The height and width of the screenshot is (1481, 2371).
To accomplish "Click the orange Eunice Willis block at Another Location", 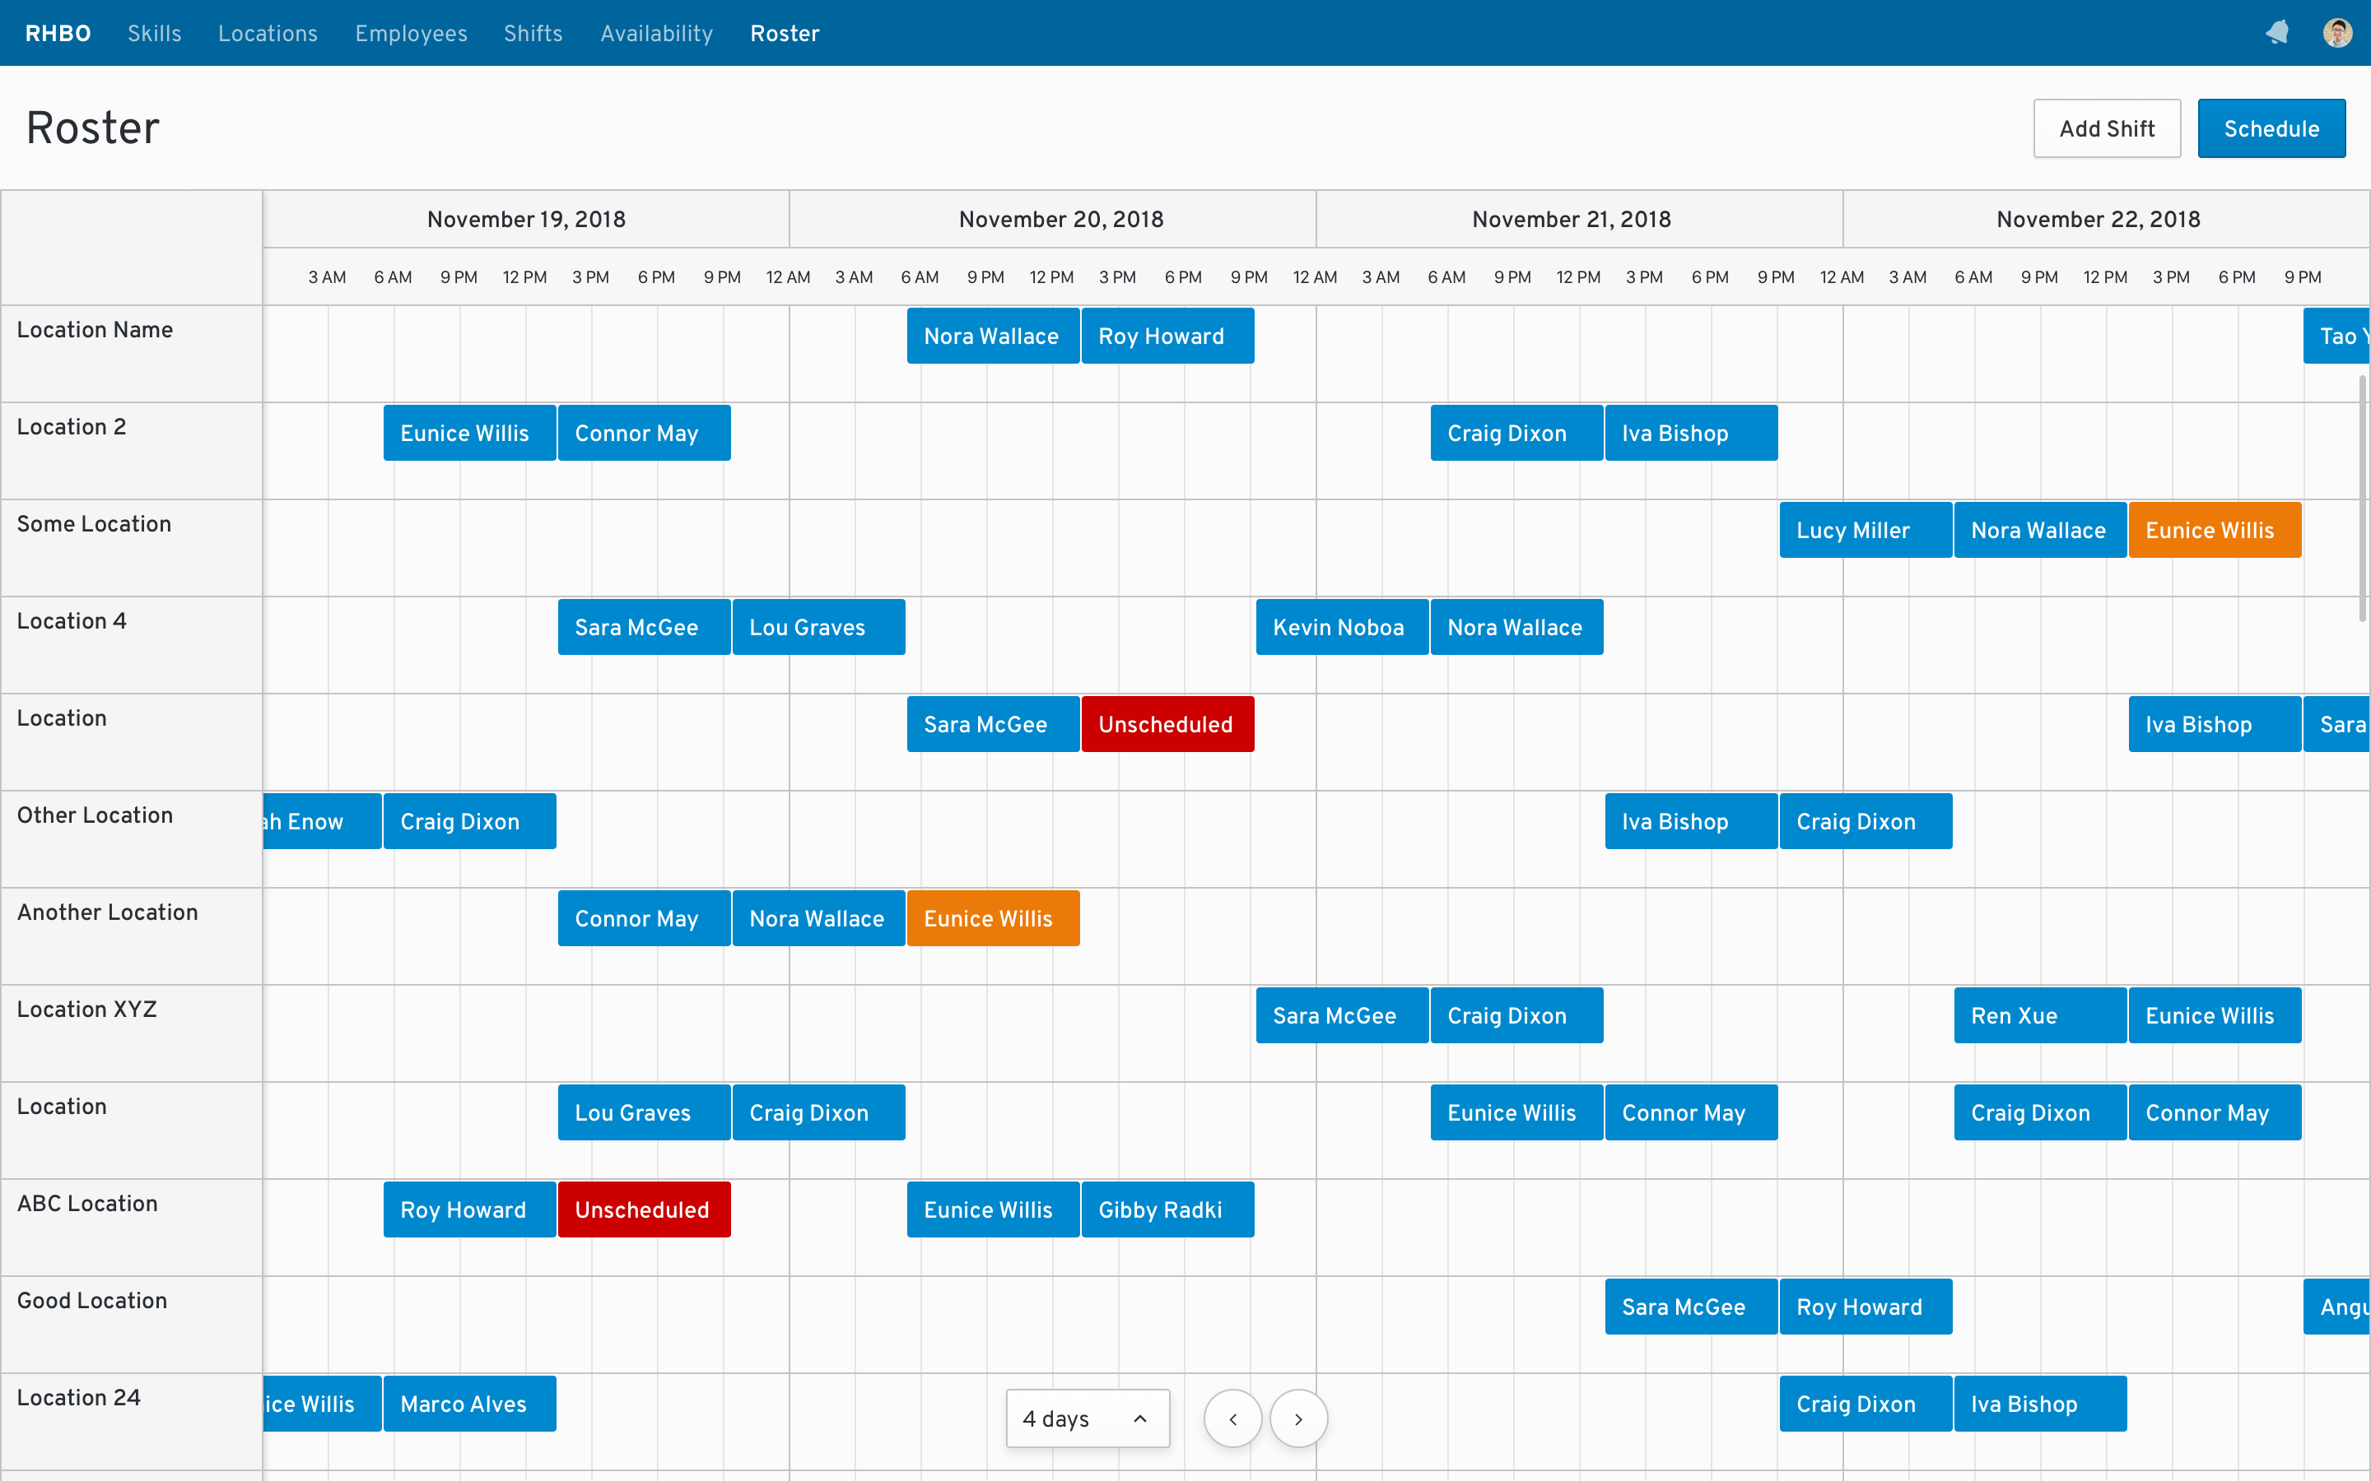I will (992, 920).
